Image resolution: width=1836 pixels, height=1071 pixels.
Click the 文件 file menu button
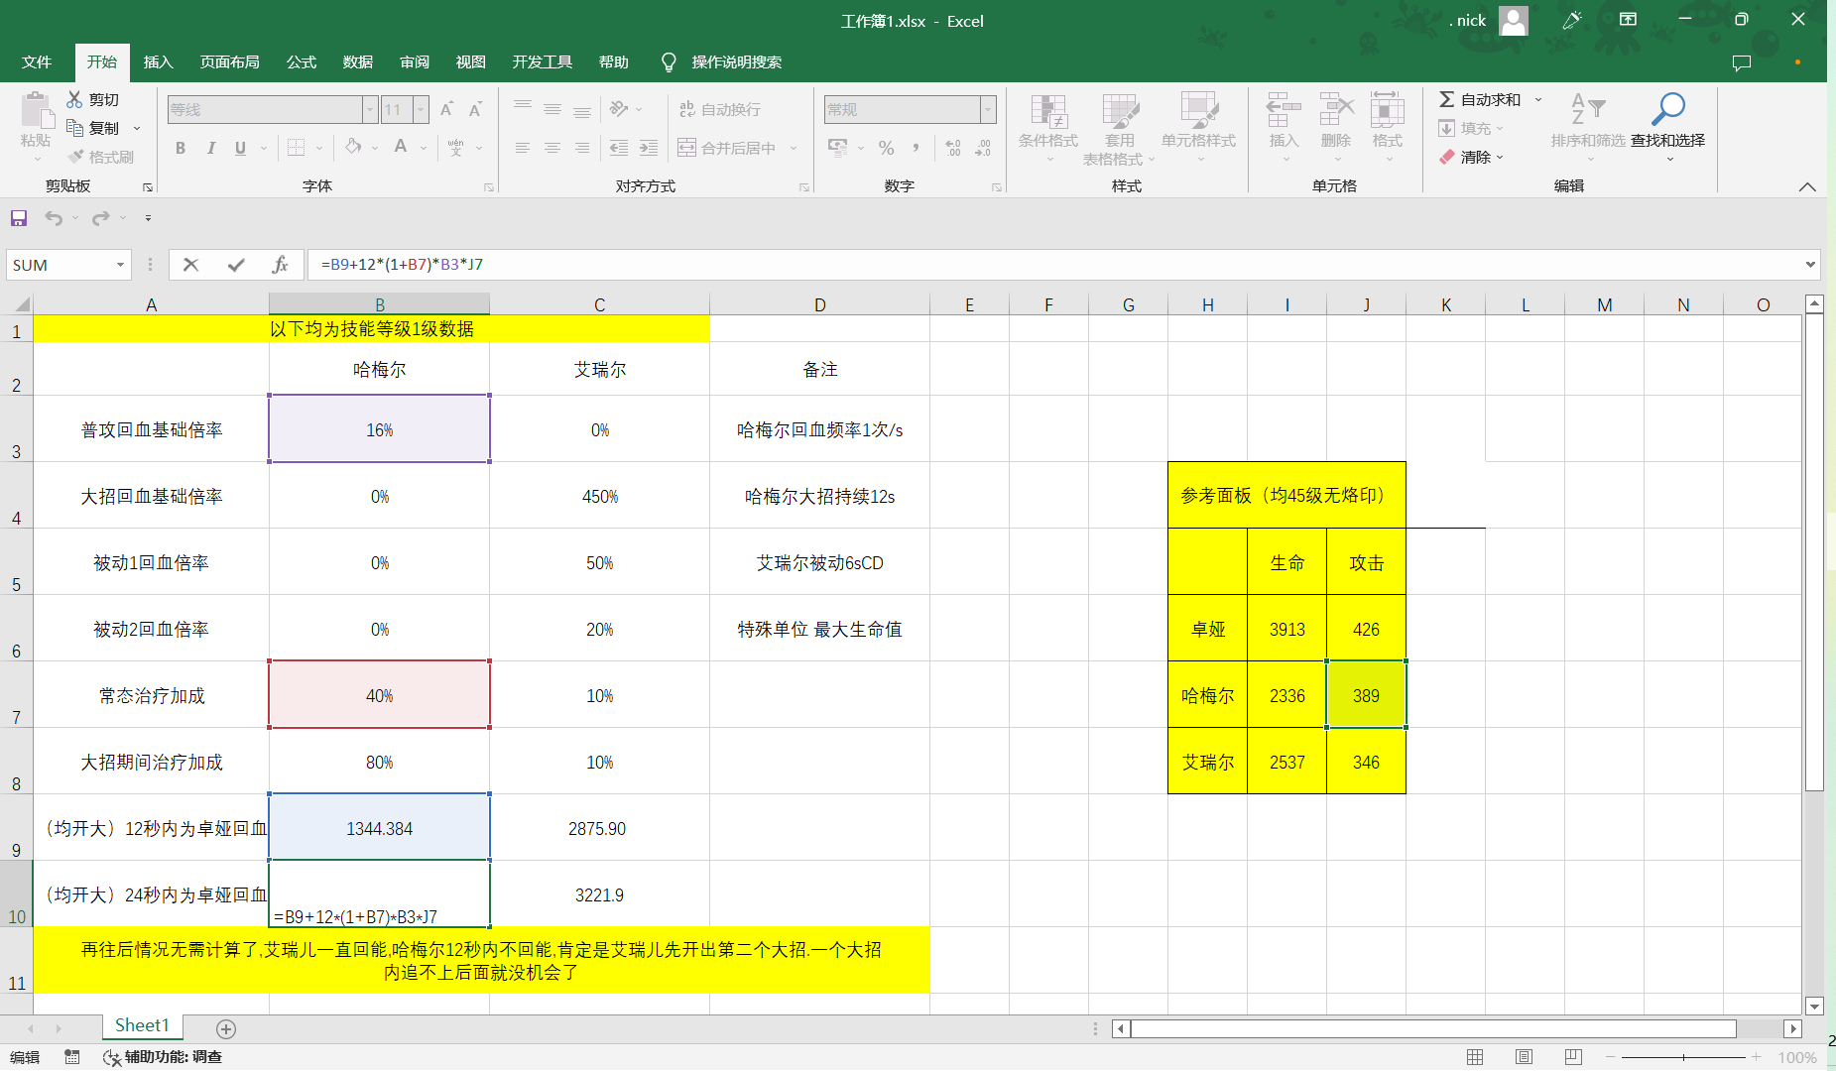pos(37,61)
